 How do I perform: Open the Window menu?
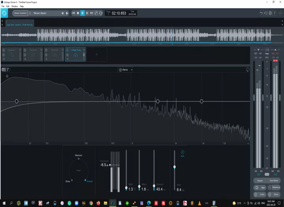pos(15,6)
